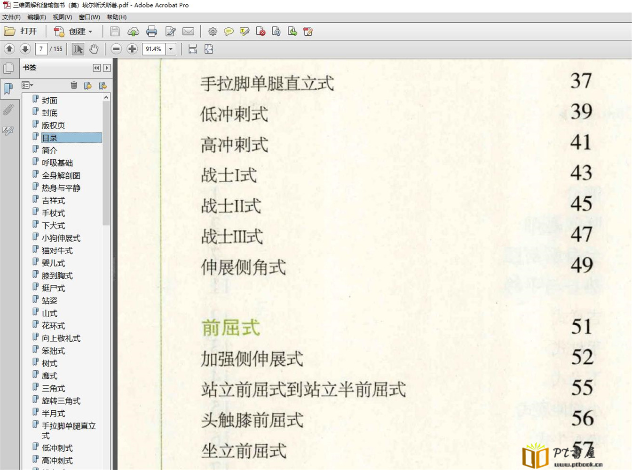Select the 猫对牛式 bookmark

57,251
